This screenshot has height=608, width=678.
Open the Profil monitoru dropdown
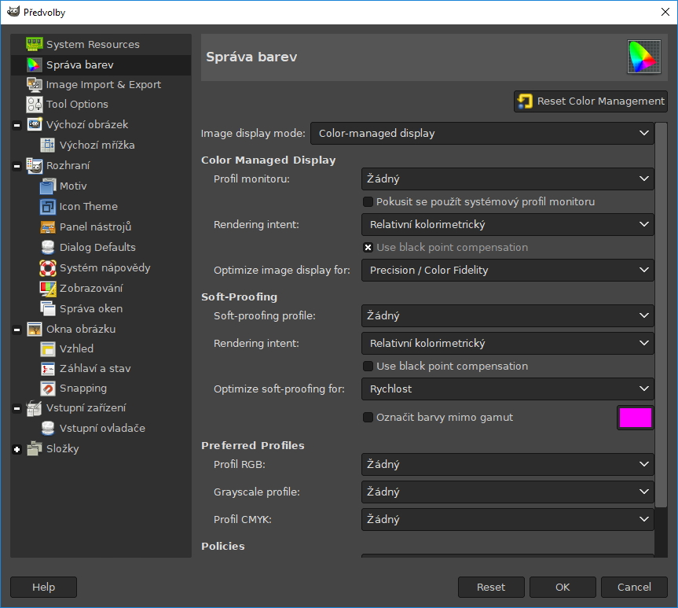pyautogui.click(x=508, y=179)
